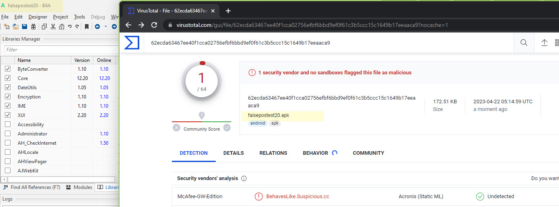Image resolution: width=559 pixels, height=207 pixels.
Task: Click the Cut scissors icon
Action: [x=53, y=27]
